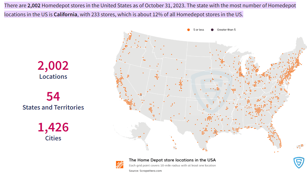This screenshot has width=307, height=174.
Task: Click the Puerto Rico island on the map
Action: 300,146
